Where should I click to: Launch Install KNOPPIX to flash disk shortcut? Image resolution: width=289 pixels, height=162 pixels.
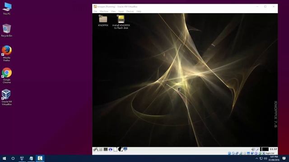pos(121,22)
